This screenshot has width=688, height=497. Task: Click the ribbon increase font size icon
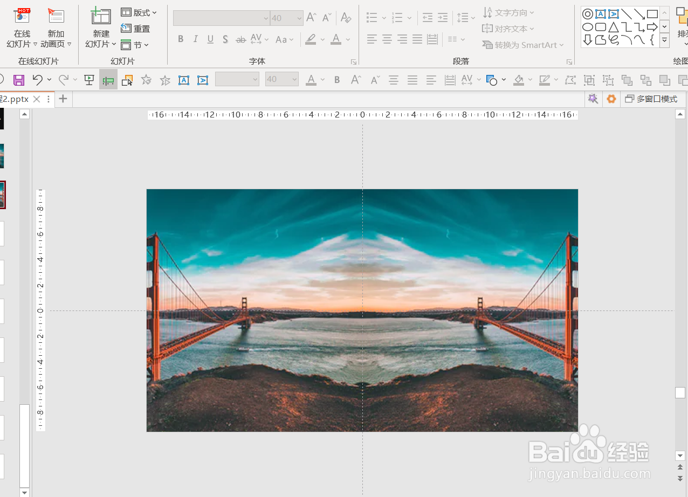click(311, 18)
